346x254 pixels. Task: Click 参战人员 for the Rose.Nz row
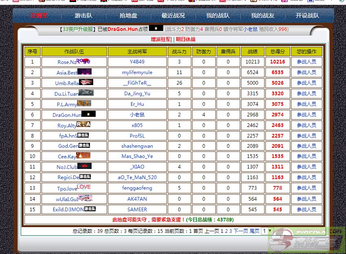[306, 62]
